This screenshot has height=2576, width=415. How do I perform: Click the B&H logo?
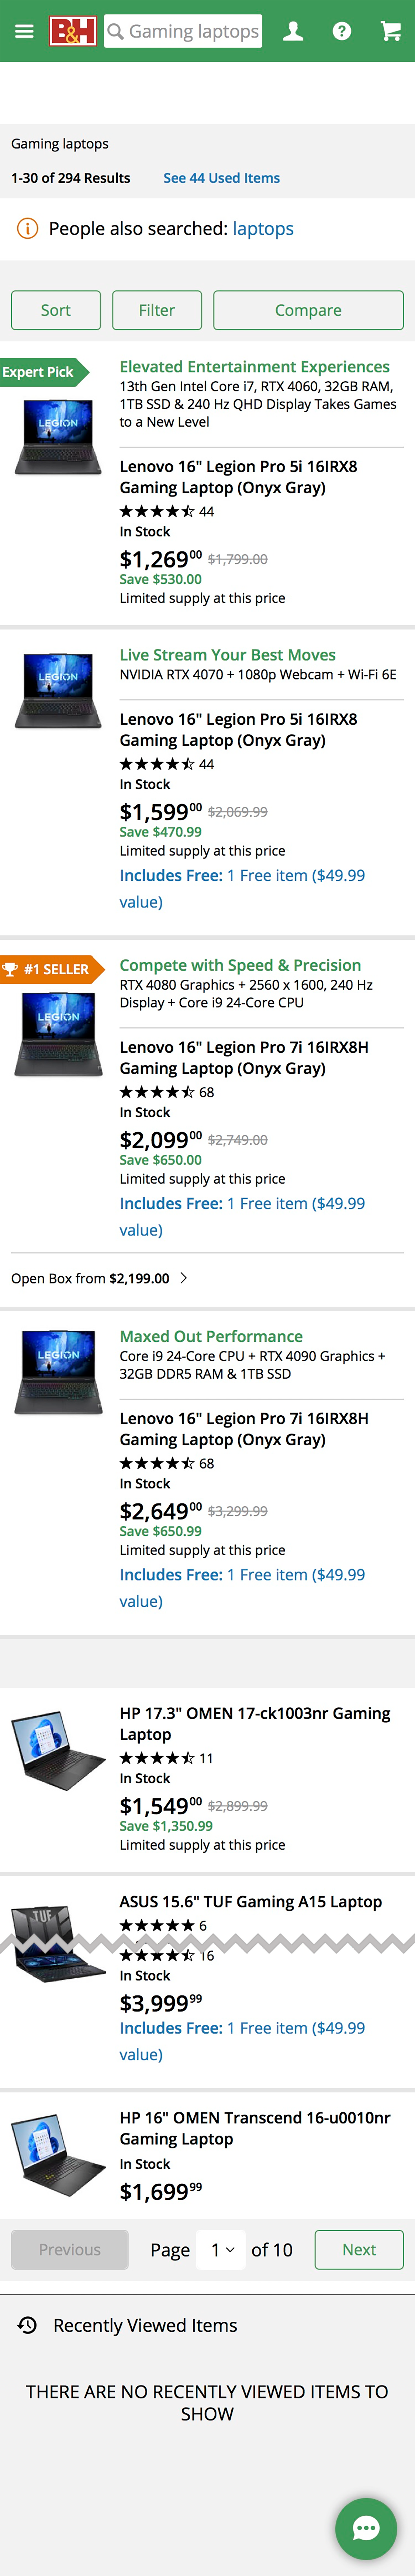pos(73,31)
